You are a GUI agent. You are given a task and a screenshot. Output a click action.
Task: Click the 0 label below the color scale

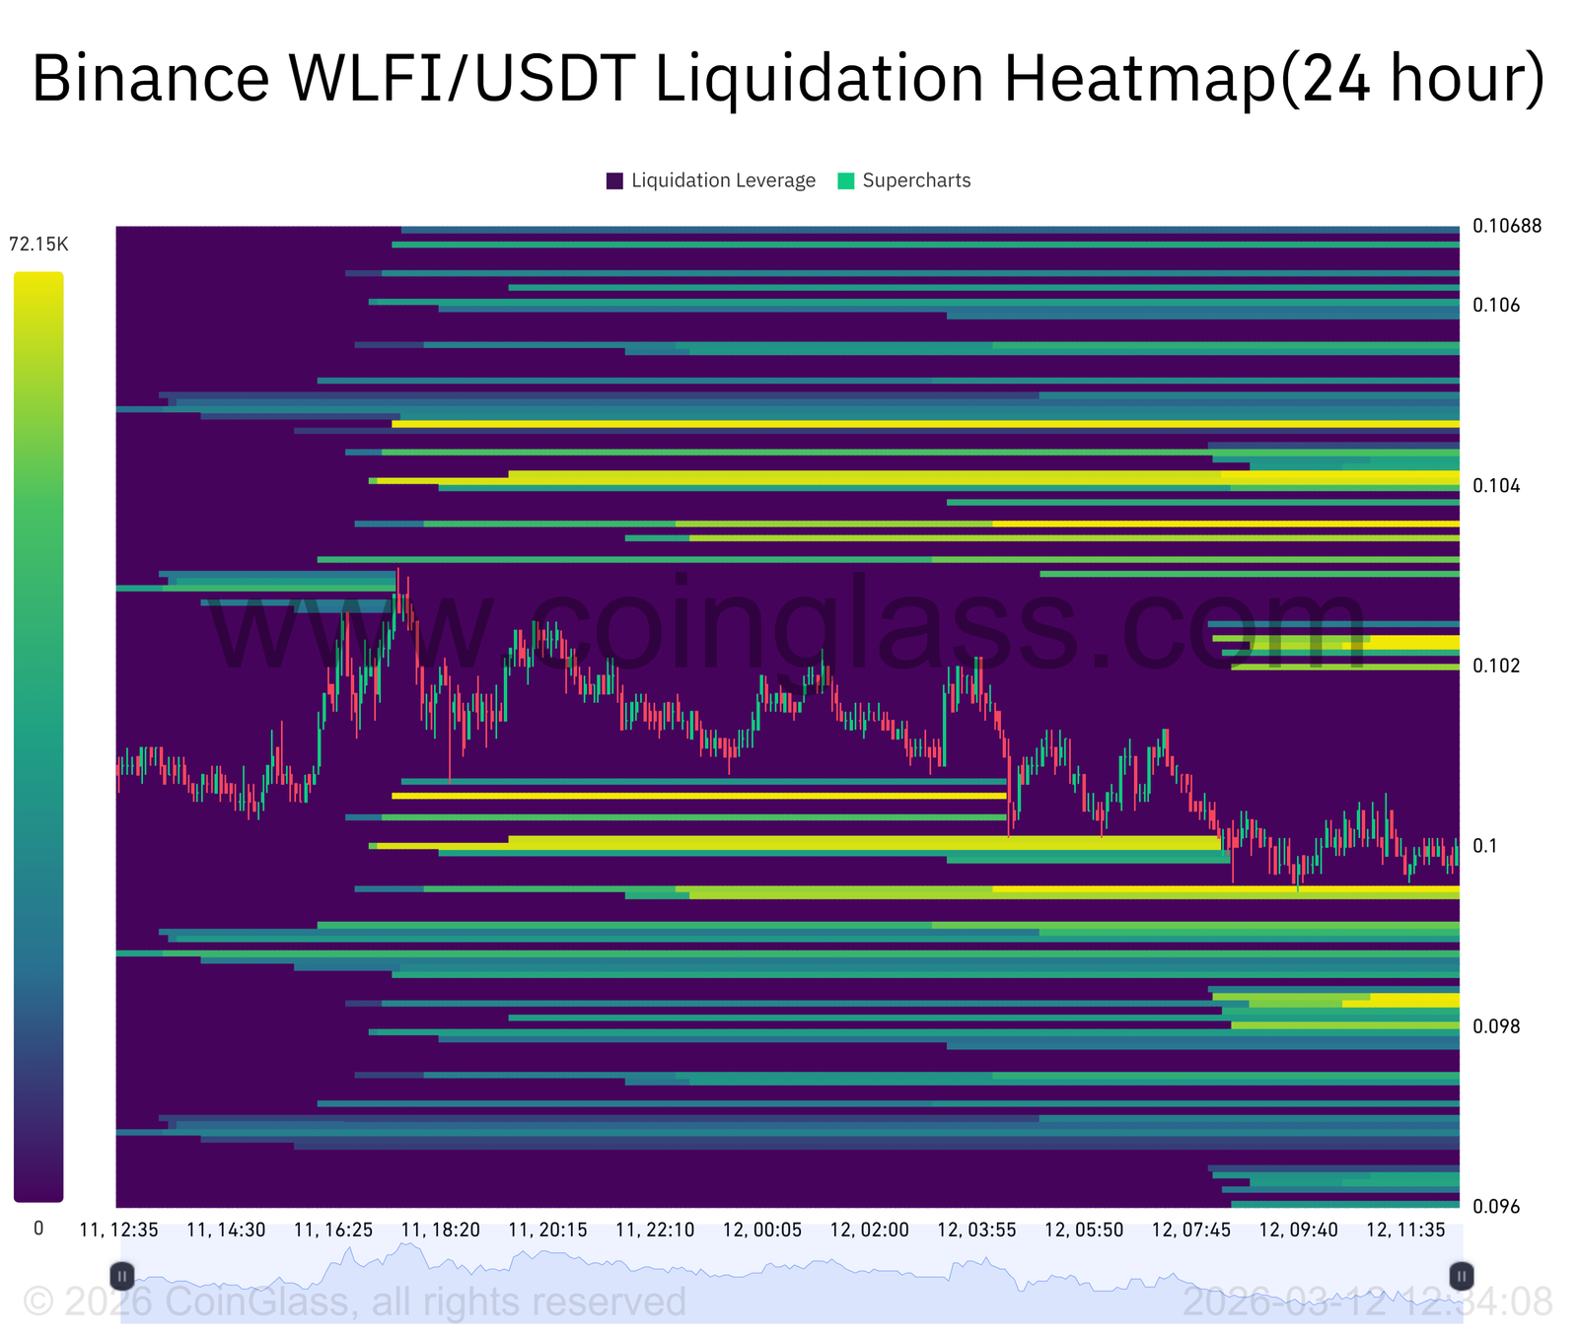38,1229
